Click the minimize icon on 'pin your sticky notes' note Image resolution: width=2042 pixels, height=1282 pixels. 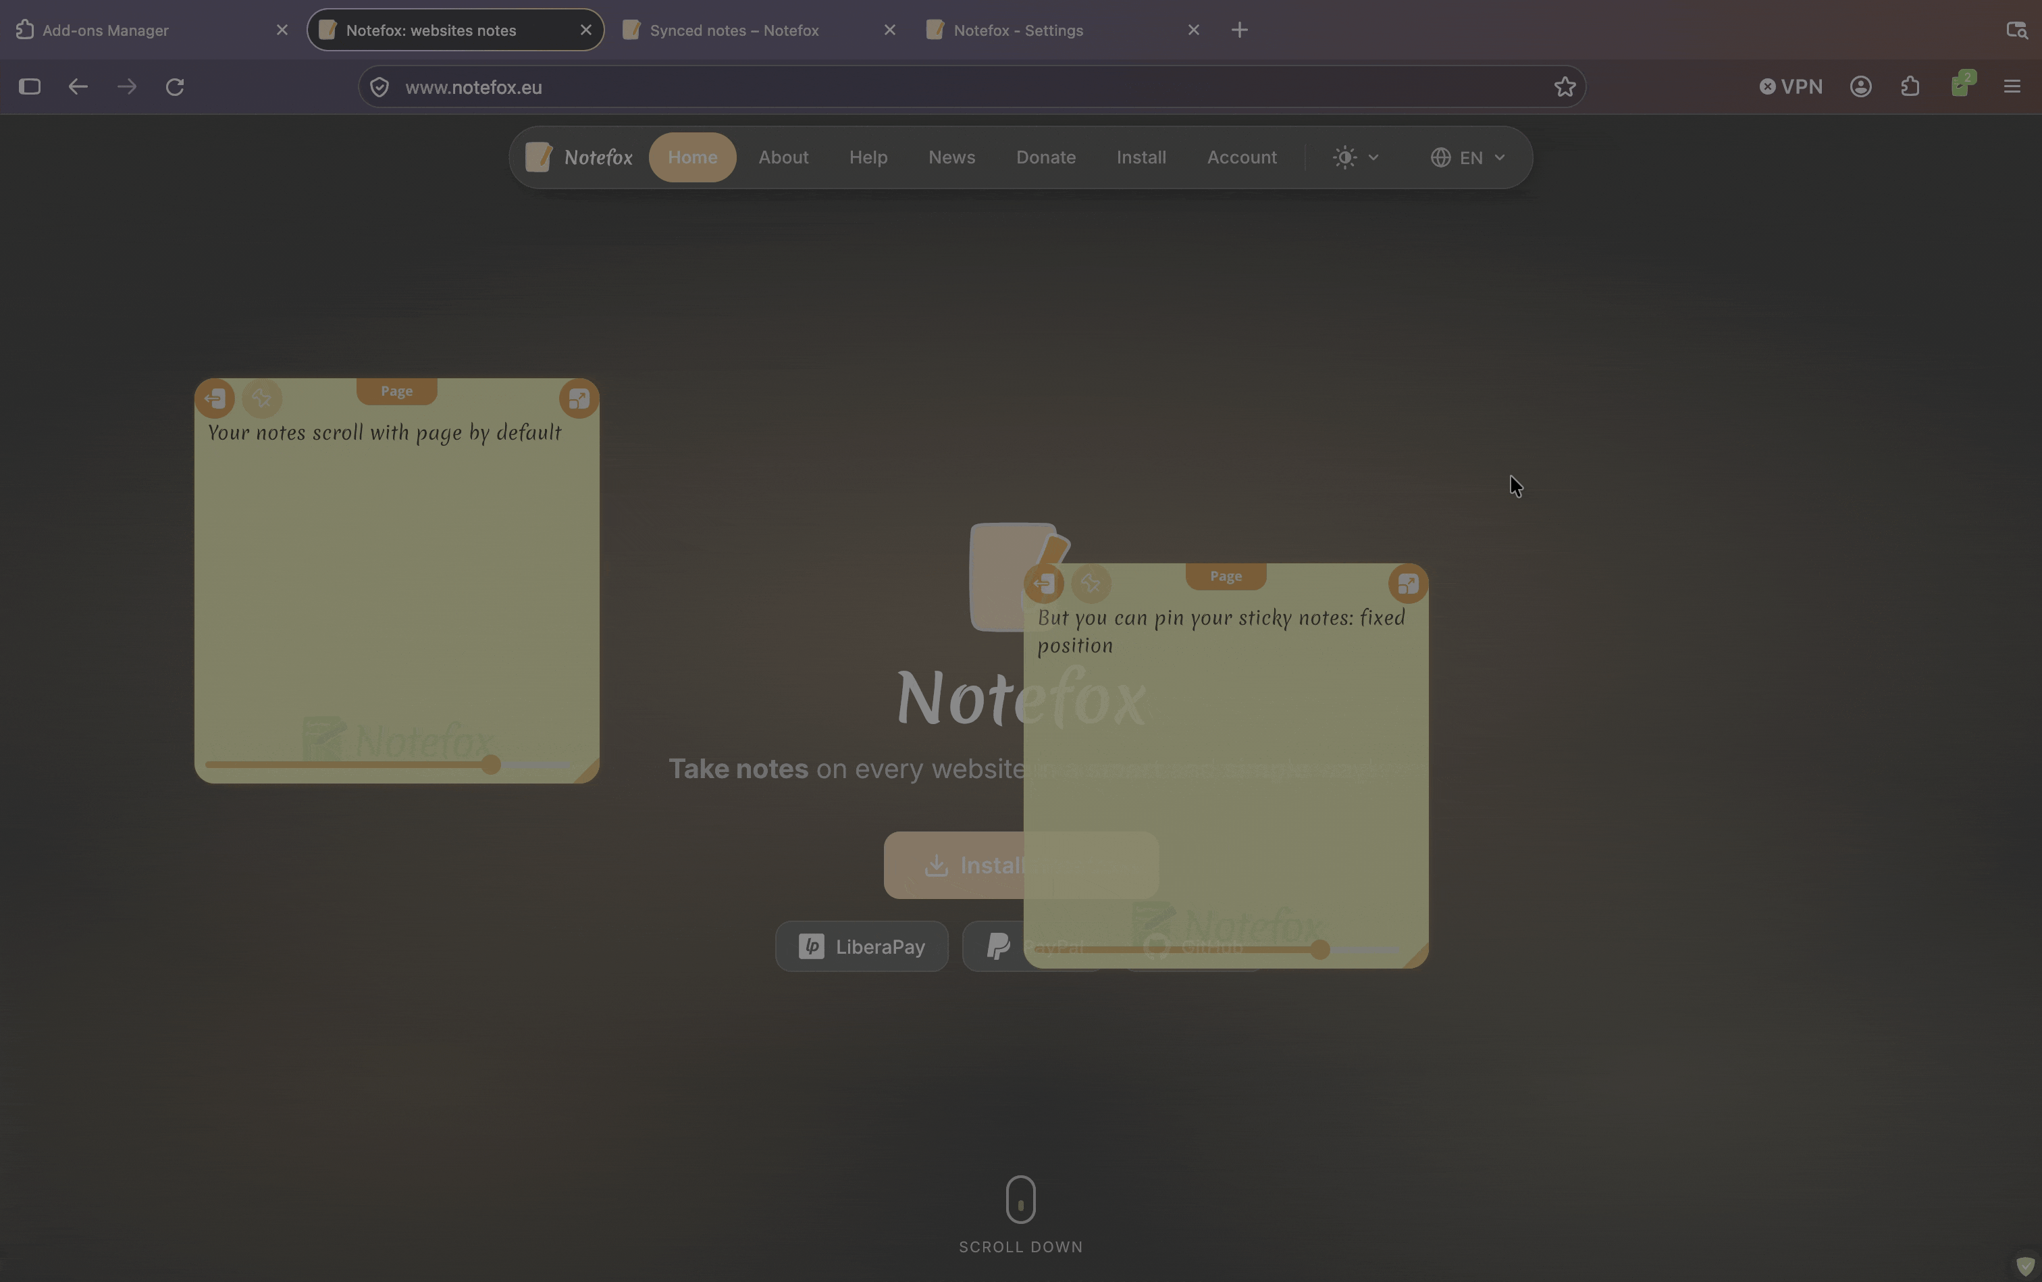click(x=1043, y=584)
